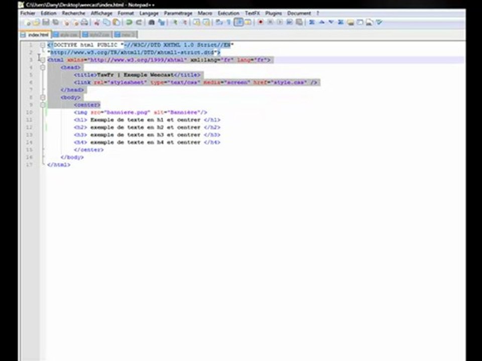Click the closing </html> tag

coord(59,165)
